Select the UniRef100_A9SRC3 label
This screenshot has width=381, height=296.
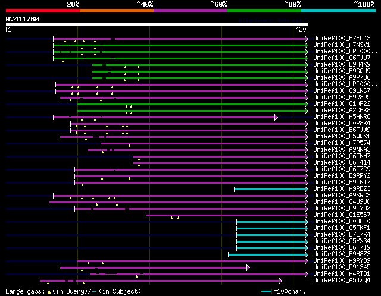(342, 196)
